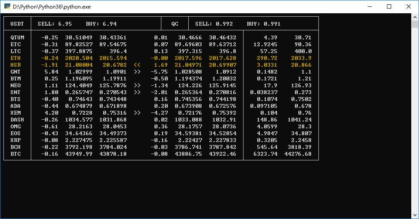Click the LTC row label

[x=15, y=51]
